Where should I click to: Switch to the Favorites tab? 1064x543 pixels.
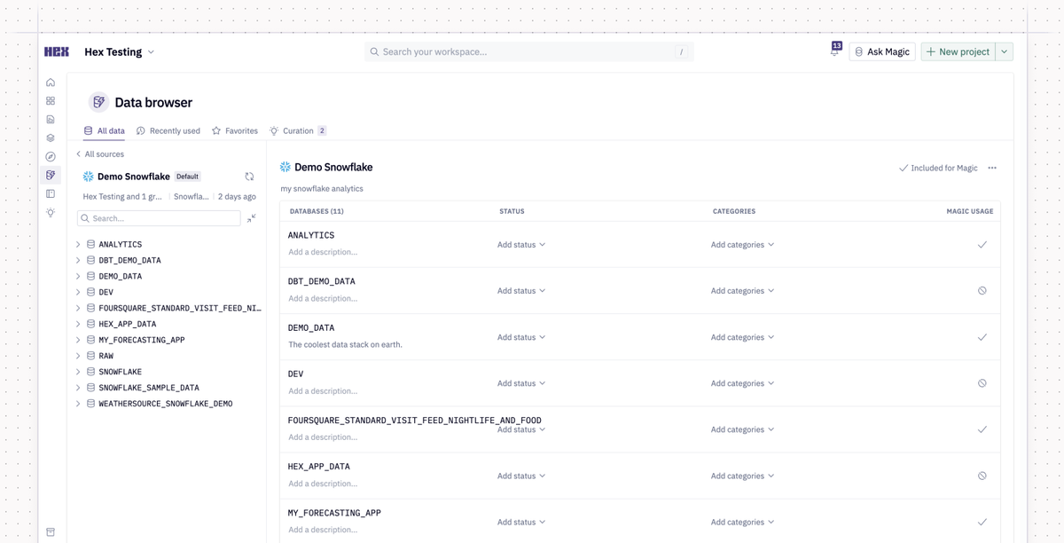tap(235, 130)
